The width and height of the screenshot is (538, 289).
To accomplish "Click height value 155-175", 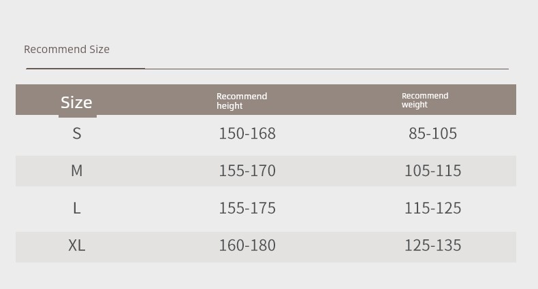I will tap(247, 208).
